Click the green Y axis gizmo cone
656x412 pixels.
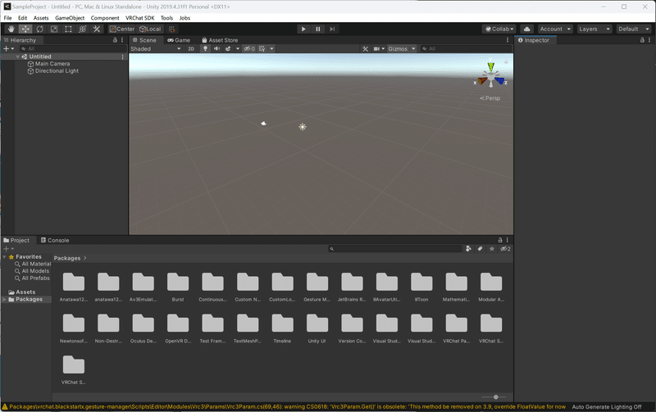pyautogui.click(x=490, y=66)
